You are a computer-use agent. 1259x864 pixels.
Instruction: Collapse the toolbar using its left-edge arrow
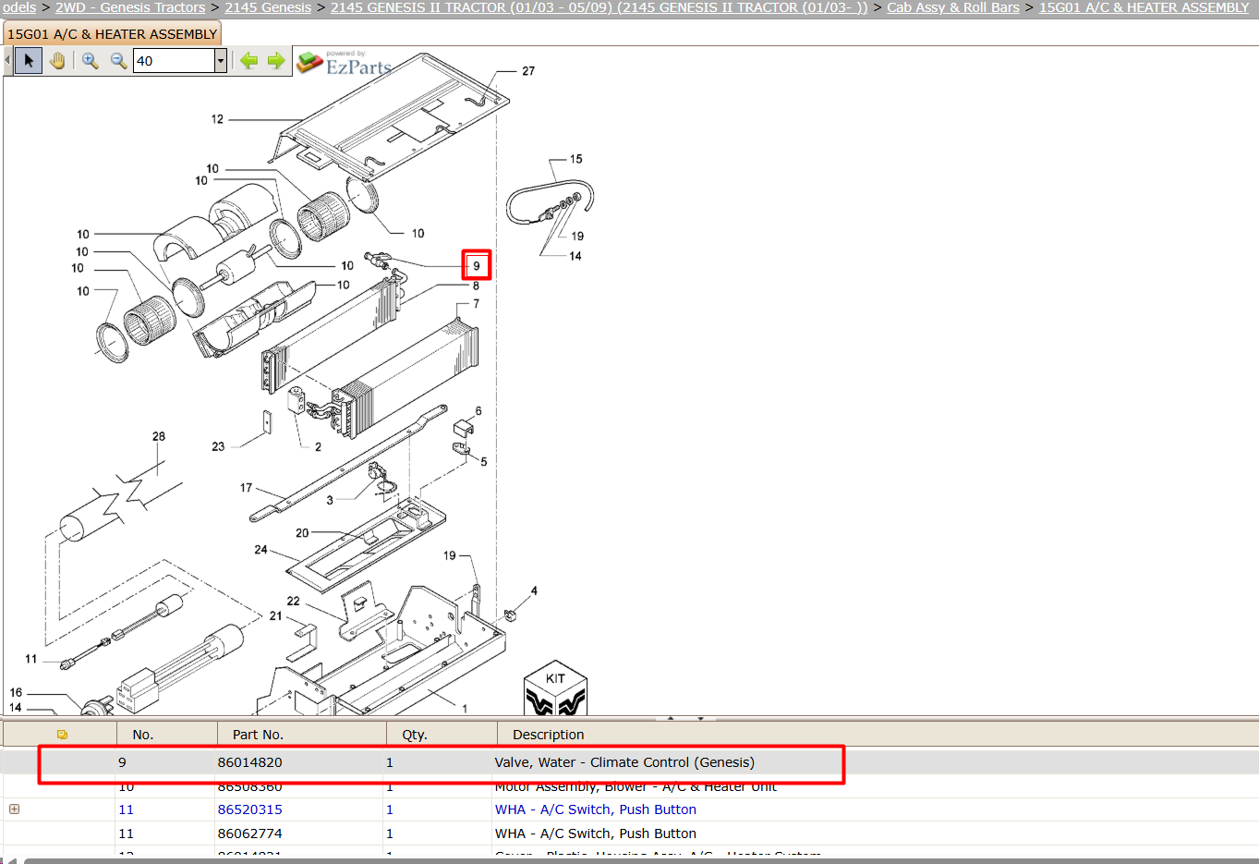click(x=8, y=61)
